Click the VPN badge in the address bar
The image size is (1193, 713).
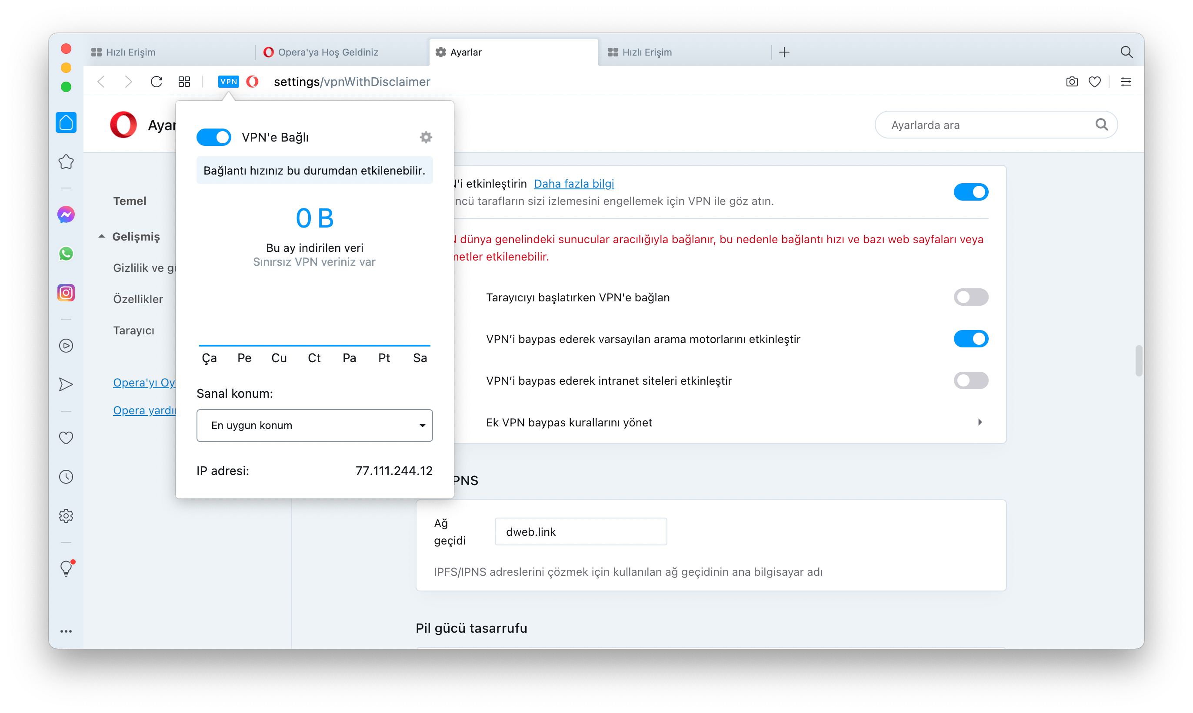point(228,82)
